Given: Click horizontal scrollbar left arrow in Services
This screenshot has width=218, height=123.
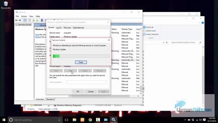Looking at the screenshot, I should [x=69, y=96].
